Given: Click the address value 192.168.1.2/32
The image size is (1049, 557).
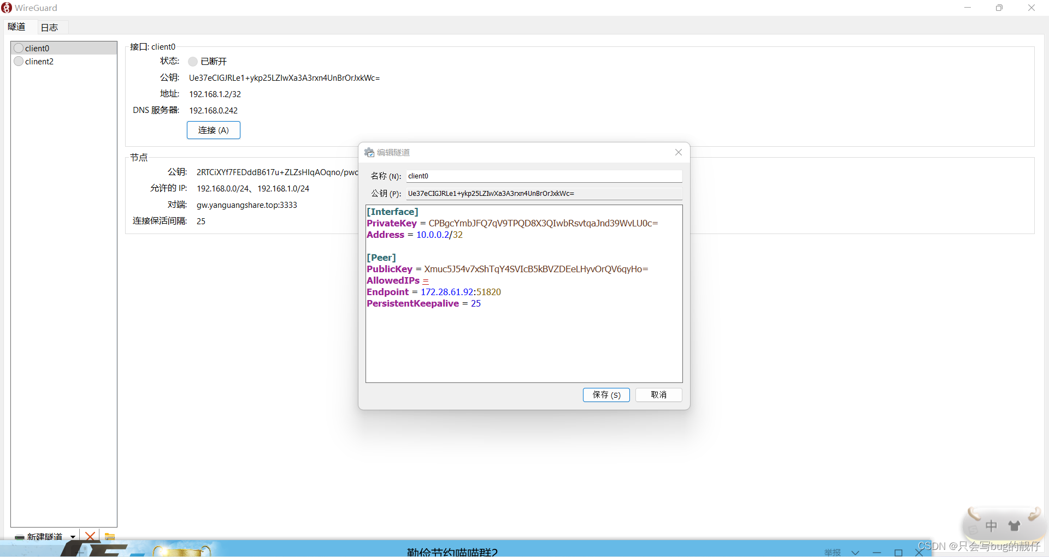Looking at the screenshot, I should coord(215,94).
